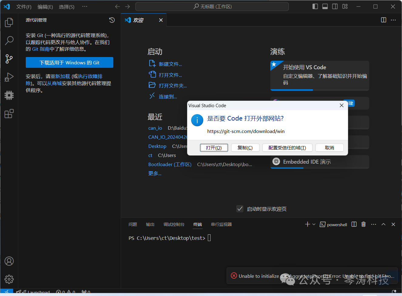402x296 pixels.
Task: Open Embedded IDE 演示 walkthrough
Action: pos(320,162)
